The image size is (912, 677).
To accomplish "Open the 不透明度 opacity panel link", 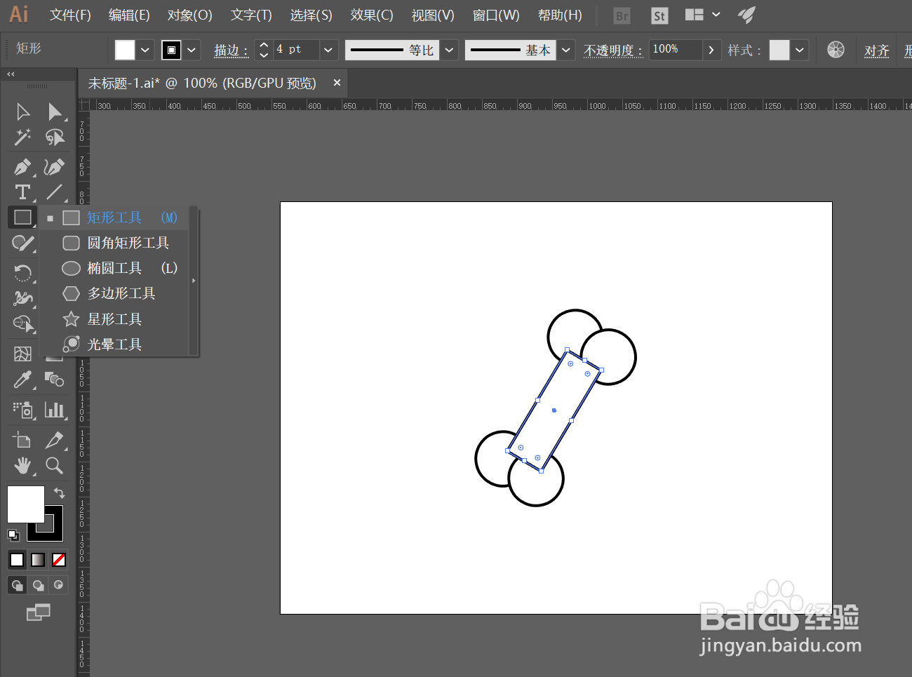I will 613,51.
